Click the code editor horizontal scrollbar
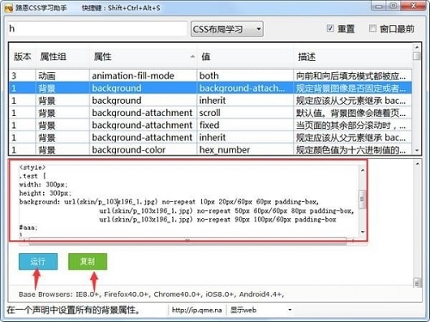This screenshot has width=430, height=322. pos(187,241)
